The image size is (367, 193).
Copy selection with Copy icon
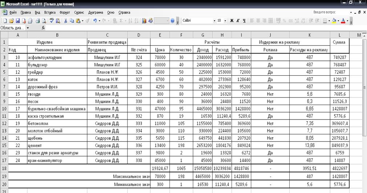(x=72, y=21)
